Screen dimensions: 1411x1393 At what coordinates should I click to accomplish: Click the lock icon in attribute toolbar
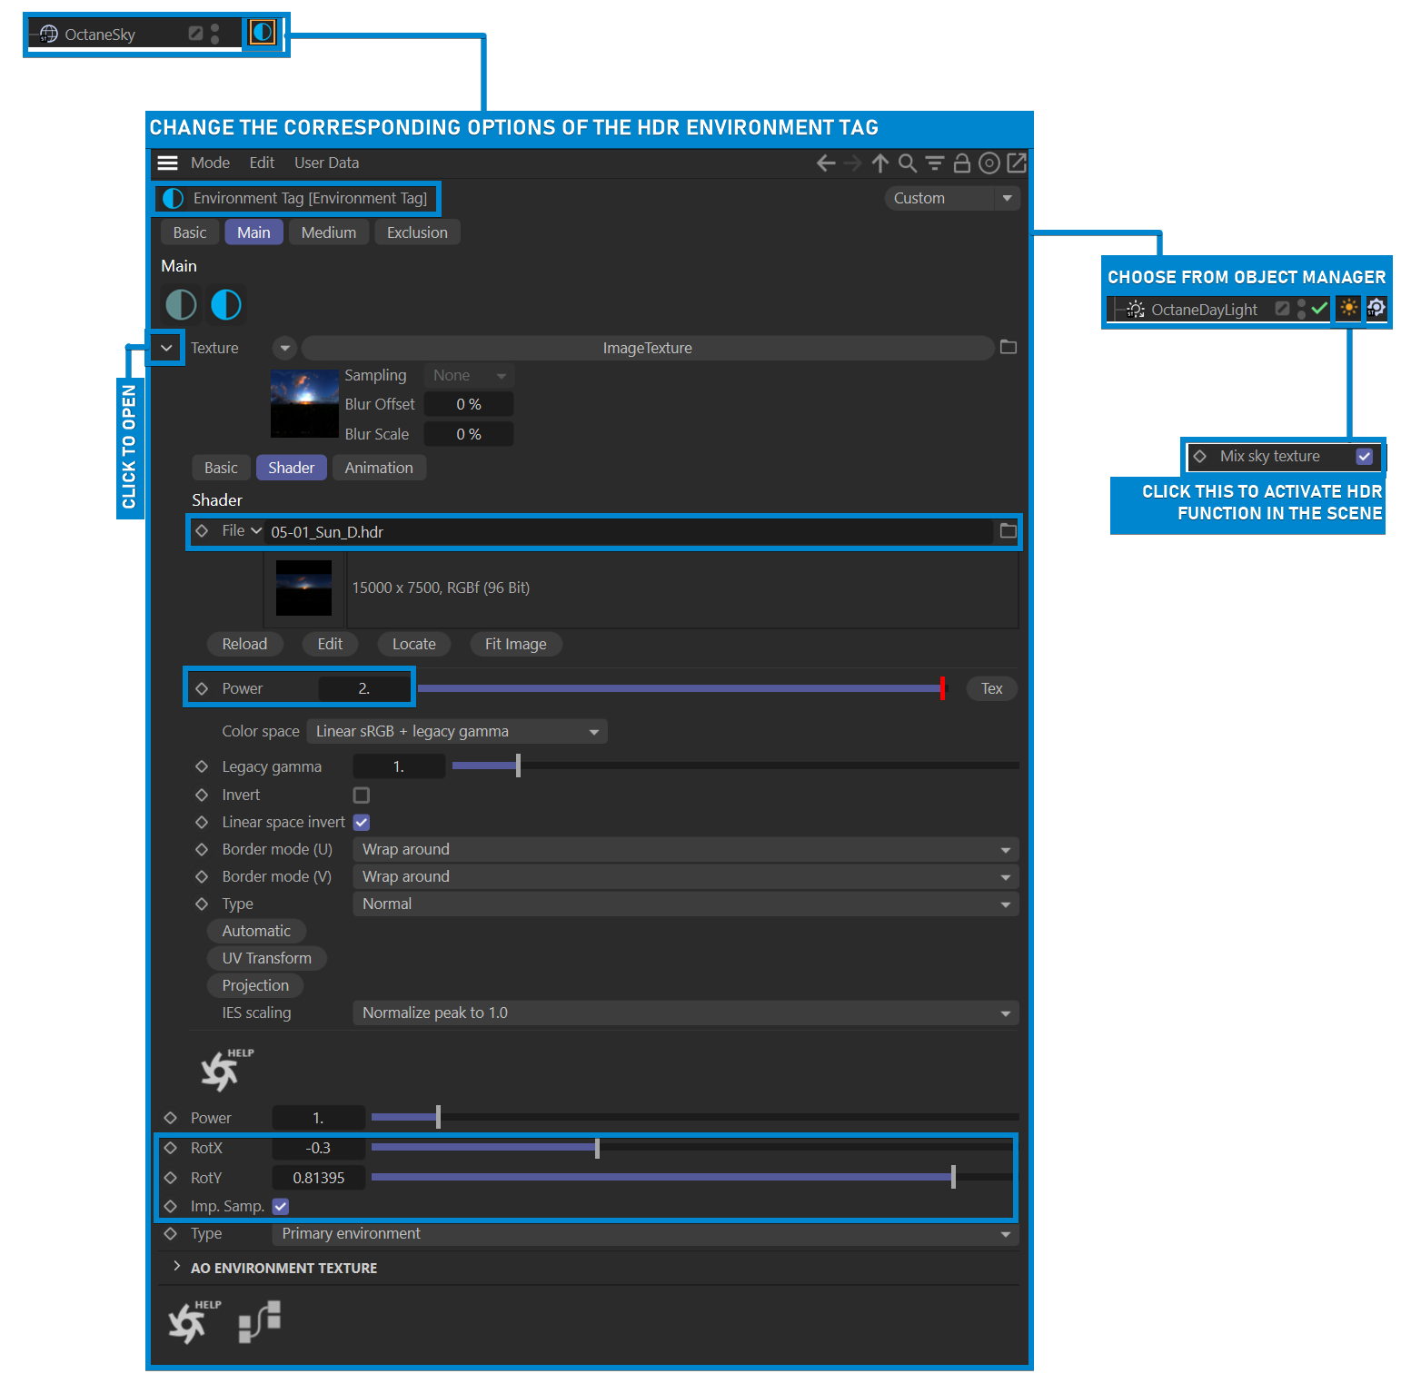(x=961, y=163)
